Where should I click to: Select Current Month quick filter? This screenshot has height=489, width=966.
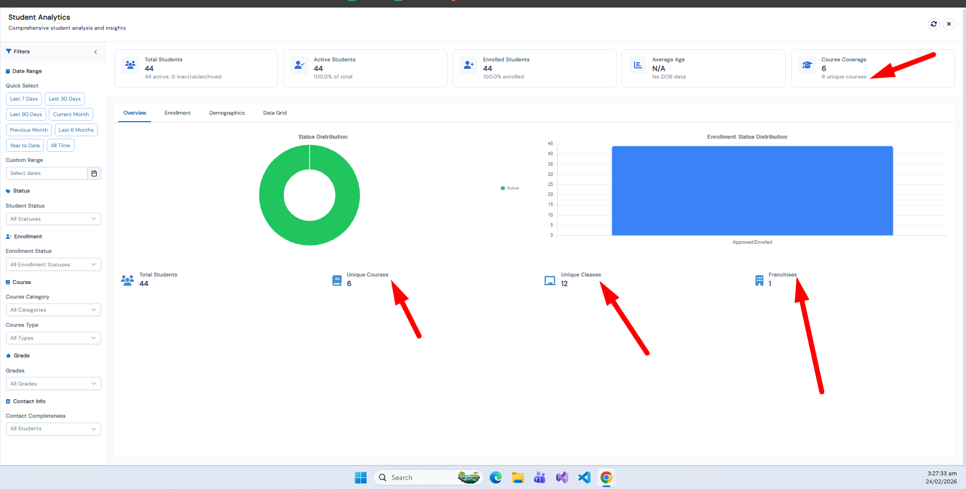pos(71,115)
